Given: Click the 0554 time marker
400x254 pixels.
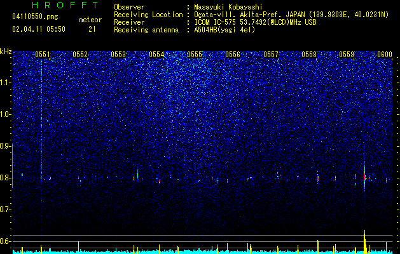Looking at the screenshot, I should tap(156, 55).
